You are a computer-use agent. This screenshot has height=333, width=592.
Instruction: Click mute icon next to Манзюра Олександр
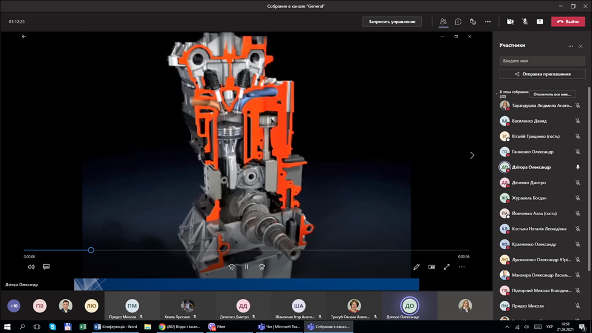click(577, 275)
